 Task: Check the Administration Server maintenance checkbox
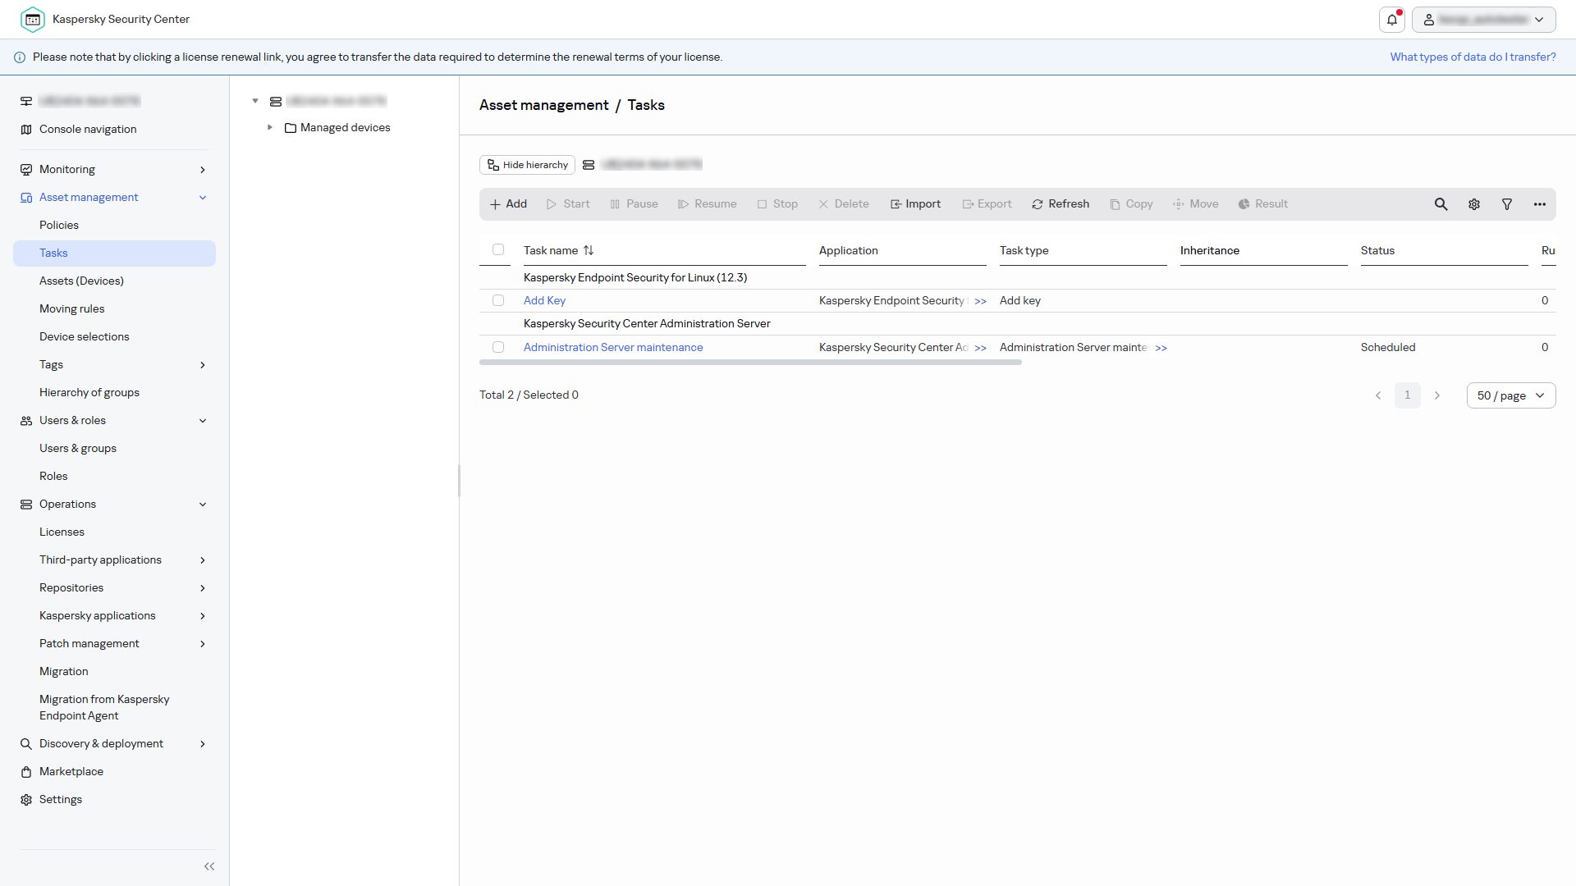498,347
